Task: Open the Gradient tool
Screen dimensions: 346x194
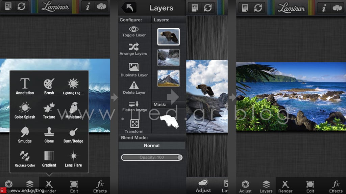Action: pos(49,158)
